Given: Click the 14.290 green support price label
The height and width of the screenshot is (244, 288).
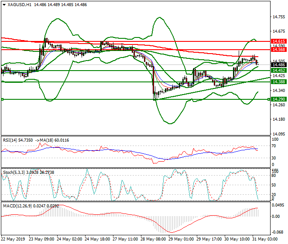Looking at the screenshot, I should click(279, 99).
